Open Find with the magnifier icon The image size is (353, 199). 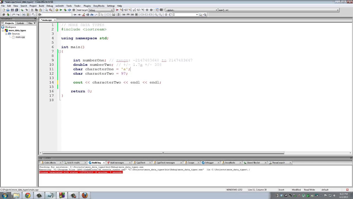point(46,10)
